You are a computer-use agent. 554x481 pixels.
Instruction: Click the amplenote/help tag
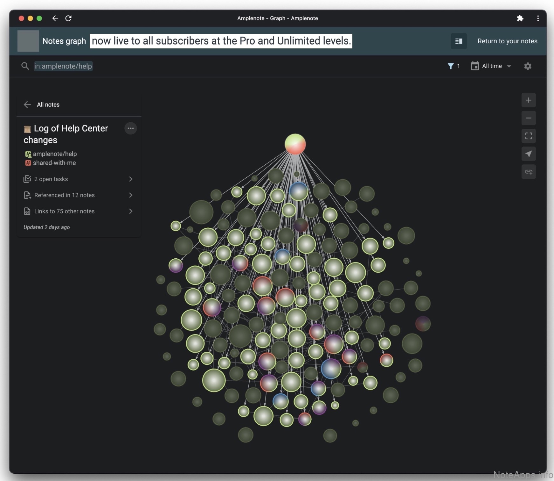(55, 154)
